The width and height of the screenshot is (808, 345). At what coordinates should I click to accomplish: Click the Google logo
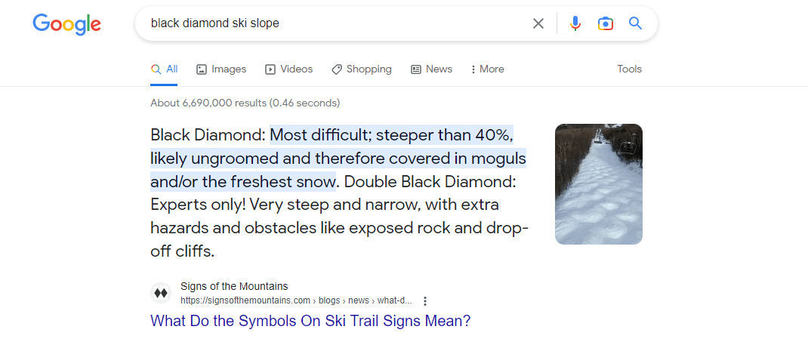point(66,23)
